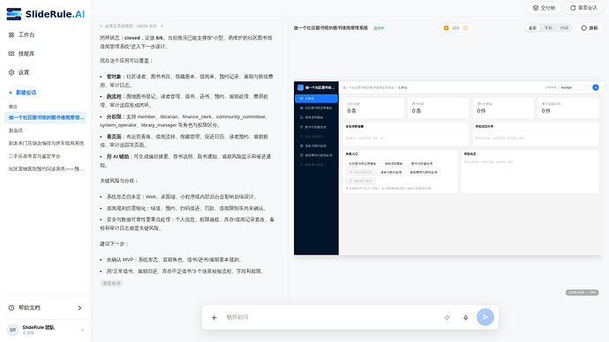Viewport: 609px width, 342px height.
Task: Switch preview to 手机 mode
Action: click(548, 28)
